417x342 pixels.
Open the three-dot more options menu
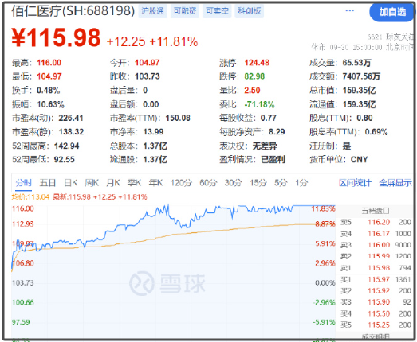pyautogui.click(x=349, y=10)
